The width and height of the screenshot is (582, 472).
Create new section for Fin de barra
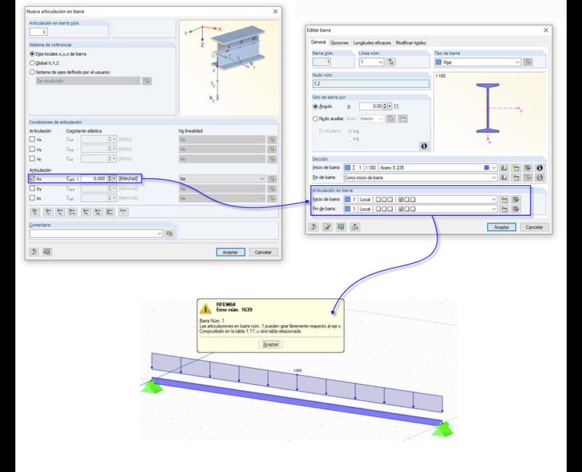coord(515,177)
